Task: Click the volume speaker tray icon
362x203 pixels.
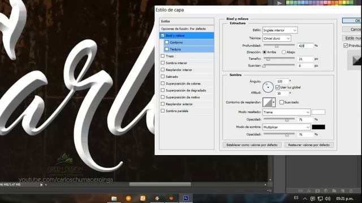Action: pos(327,198)
